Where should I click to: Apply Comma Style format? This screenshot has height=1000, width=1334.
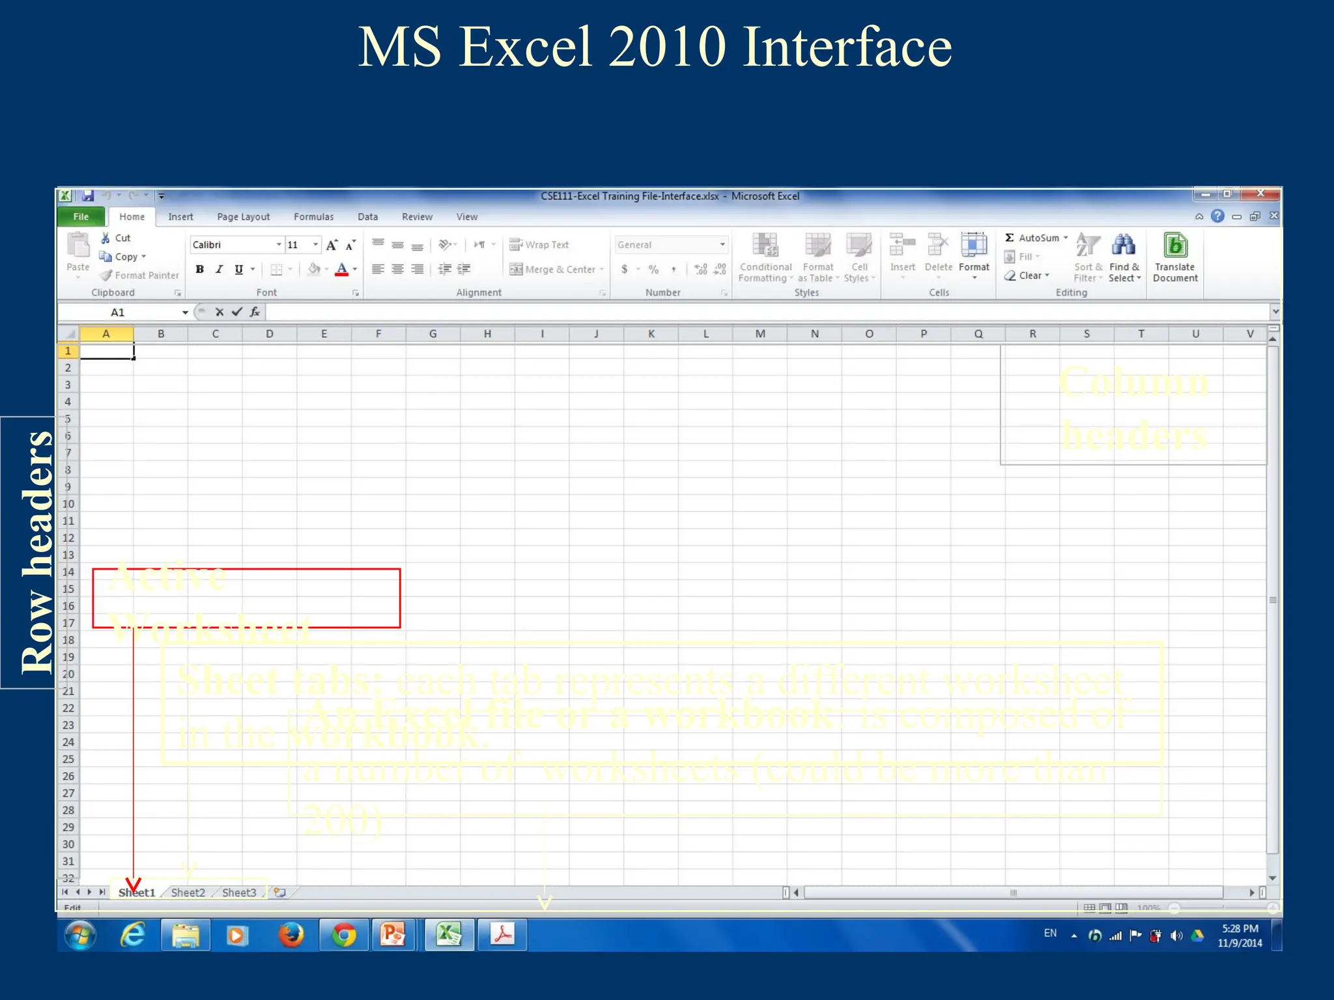point(674,270)
